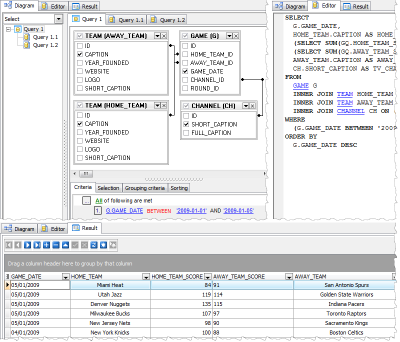Open the HOME_TEAM column header filter dropdown
The width and height of the screenshot is (400, 342).
[145, 276]
